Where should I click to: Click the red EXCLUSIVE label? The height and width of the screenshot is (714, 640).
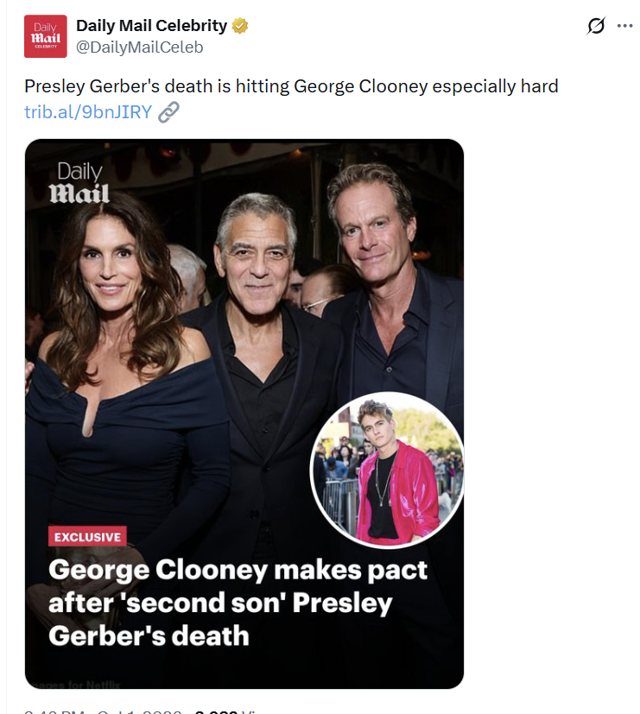tap(87, 536)
